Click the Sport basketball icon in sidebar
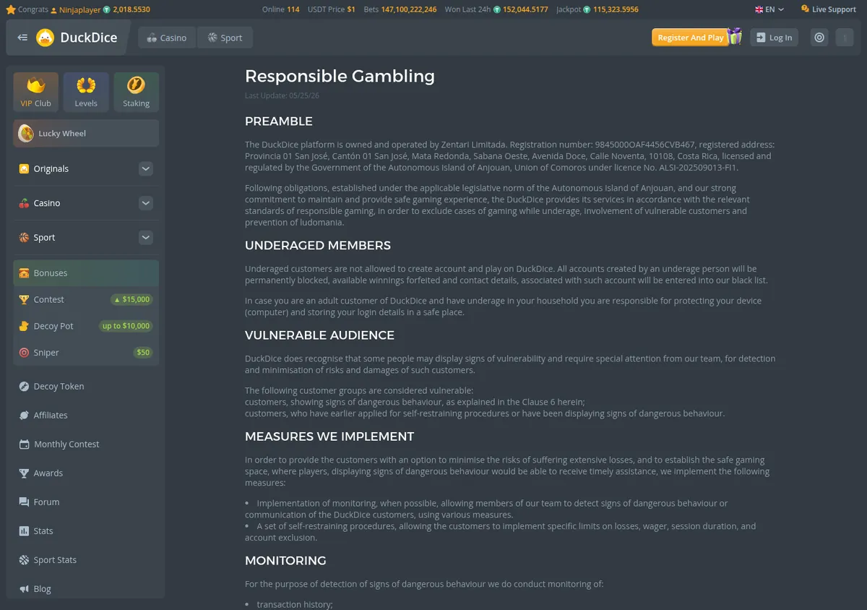 (24, 237)
